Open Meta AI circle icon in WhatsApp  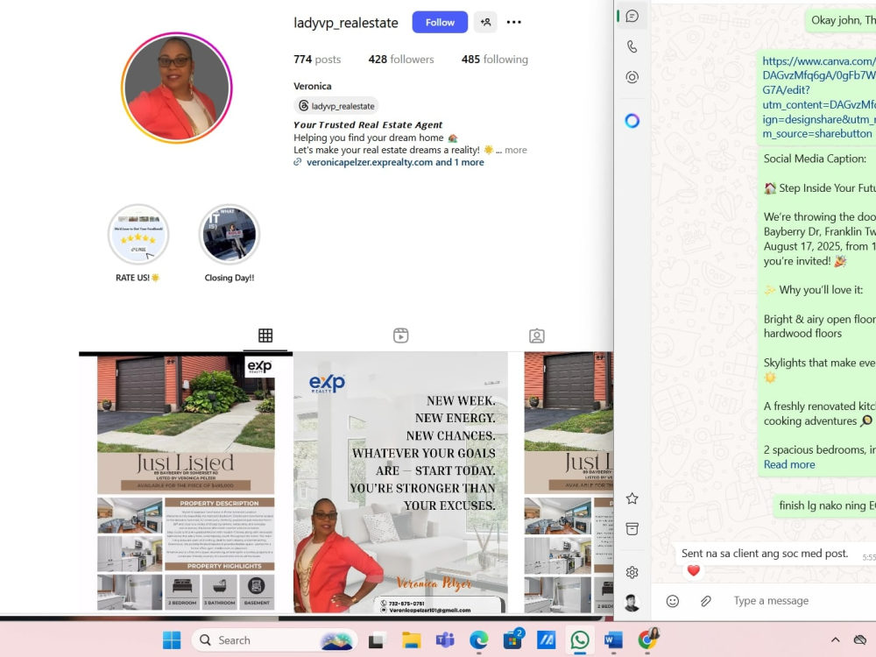[632, 121]
